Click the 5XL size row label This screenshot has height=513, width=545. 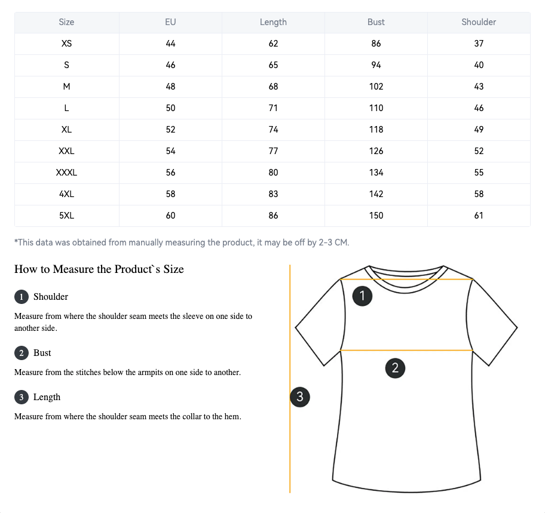(x=66, y=216)
